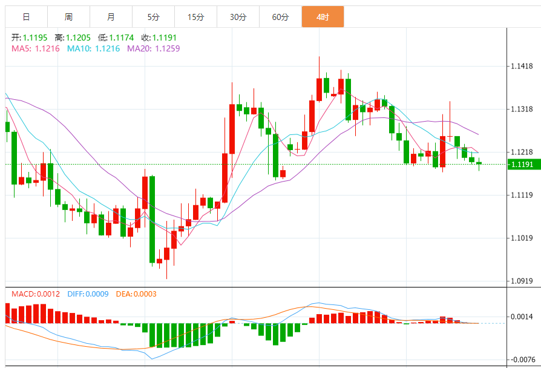Click the 1.1318 price axis label

click(522, 109)
